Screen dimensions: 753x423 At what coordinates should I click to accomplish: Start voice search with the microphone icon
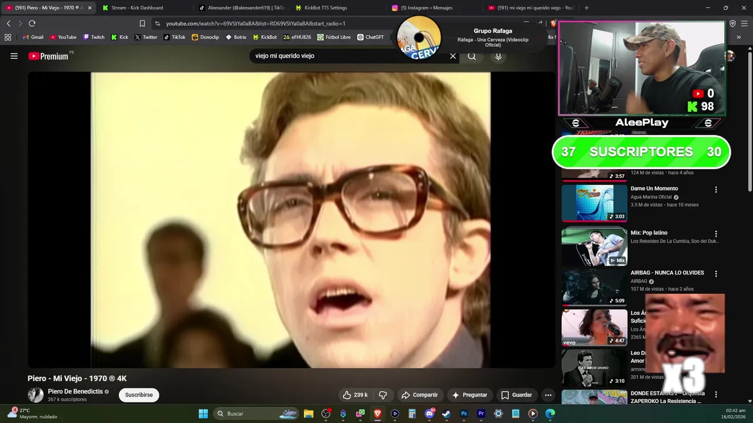point(498,56)
